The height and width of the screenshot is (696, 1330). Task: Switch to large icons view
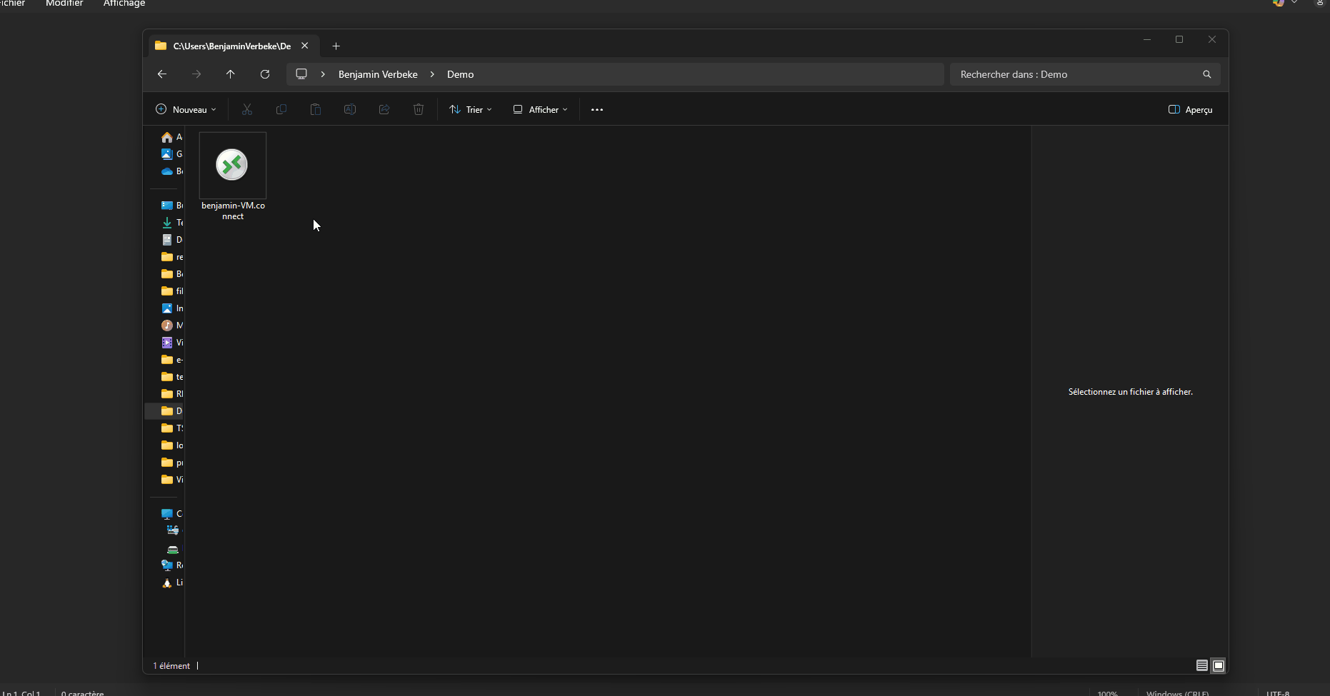(1219, 665)
